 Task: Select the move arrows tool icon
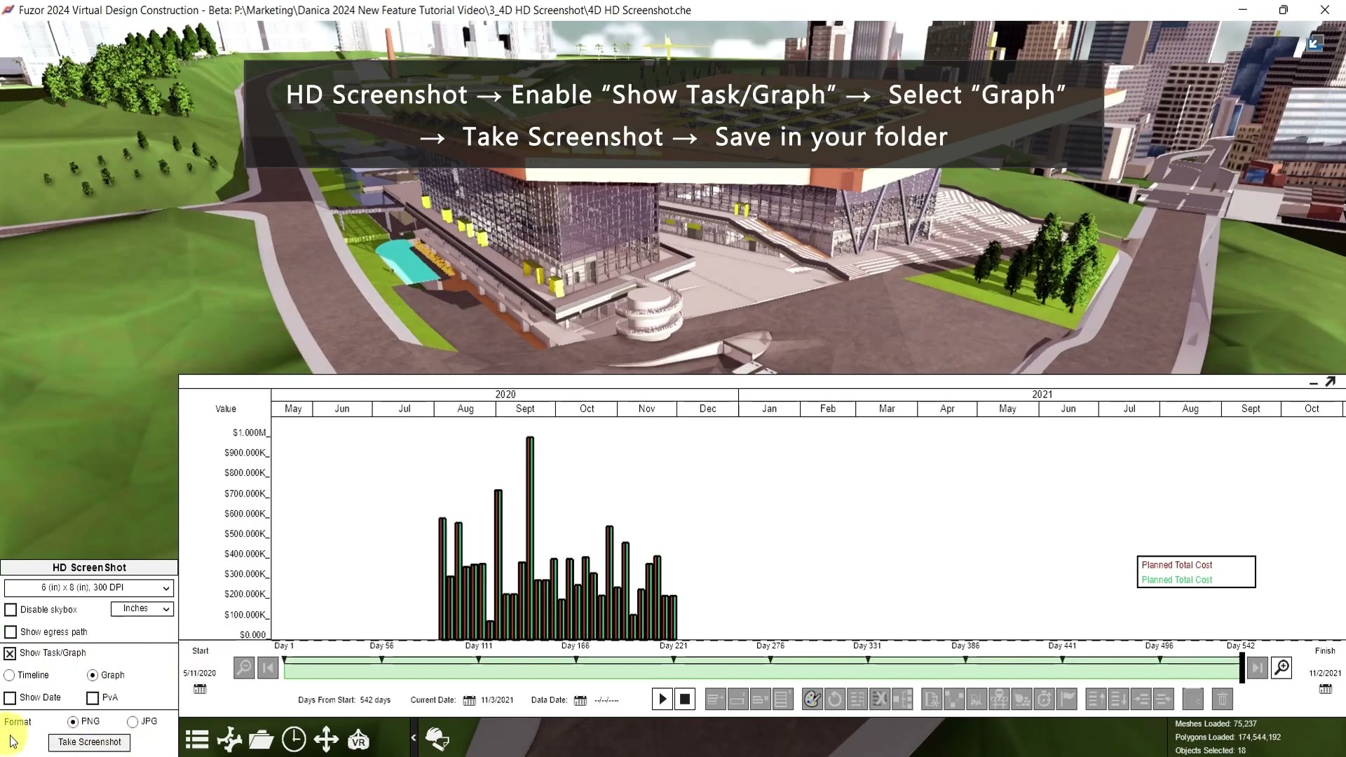(x=326, y=739)
